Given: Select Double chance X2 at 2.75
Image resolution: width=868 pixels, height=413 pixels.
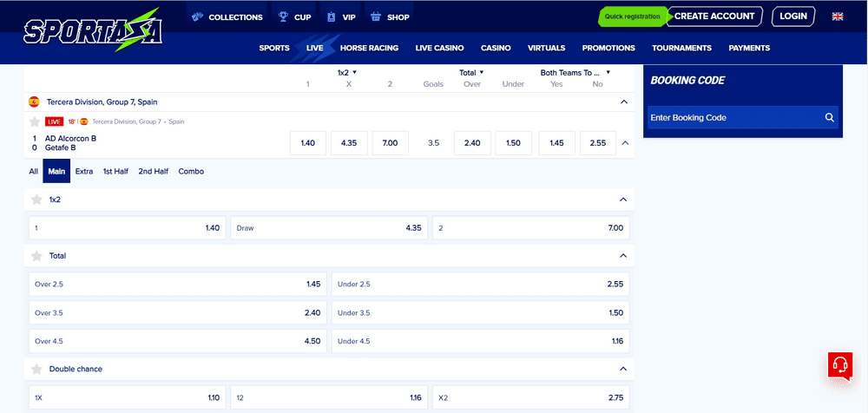Looking at the screenshot, I should [531, 397].
